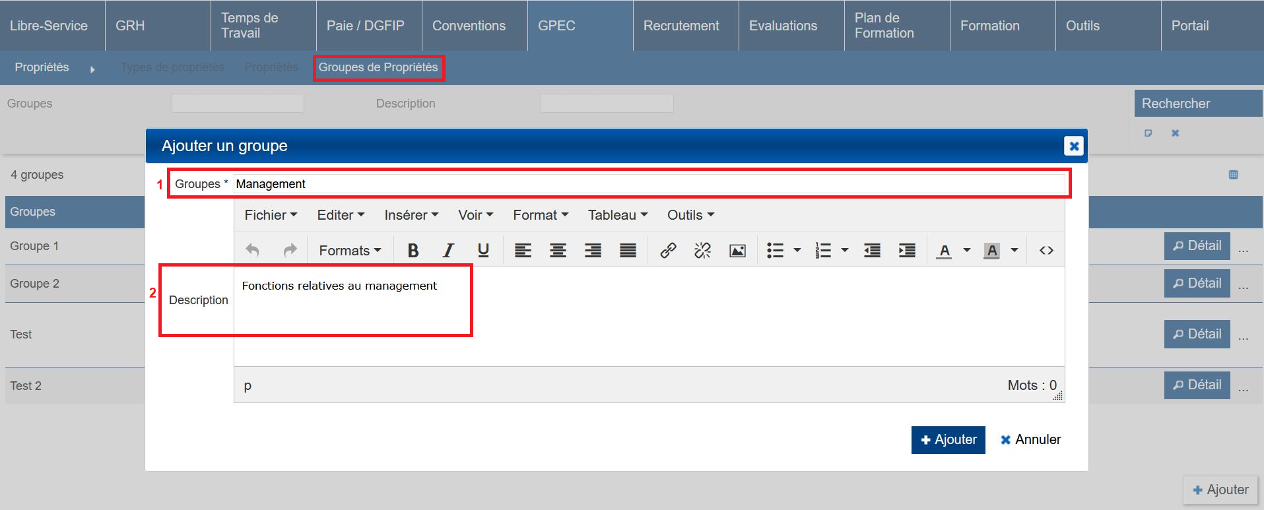The height and width of the screenshot is (510, 1264).
Task: Expand the Formats dropdown
Action: pyautogui.click(x=350, y=251)
